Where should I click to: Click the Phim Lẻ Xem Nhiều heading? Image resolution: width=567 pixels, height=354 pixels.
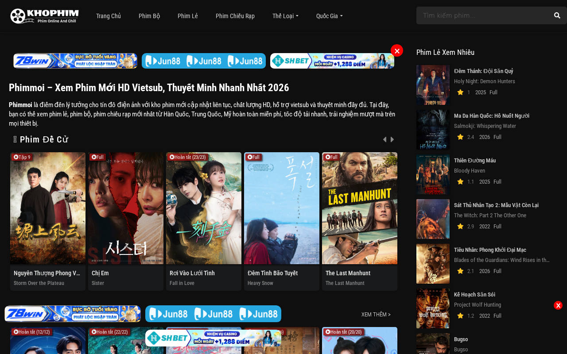445,52
